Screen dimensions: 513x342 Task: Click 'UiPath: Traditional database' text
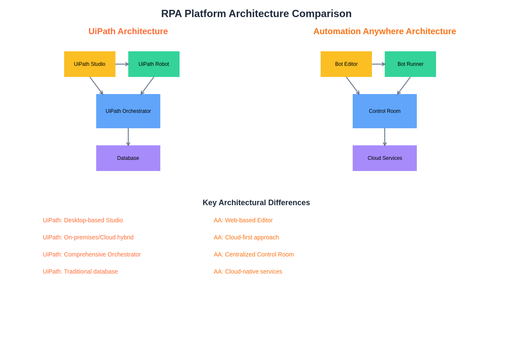coord(80,271)
